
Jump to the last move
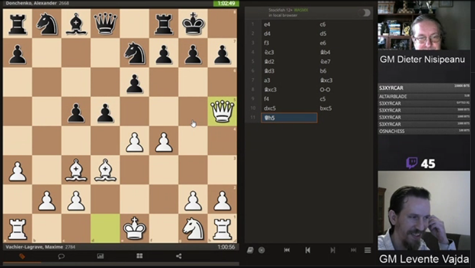point(354,250)
